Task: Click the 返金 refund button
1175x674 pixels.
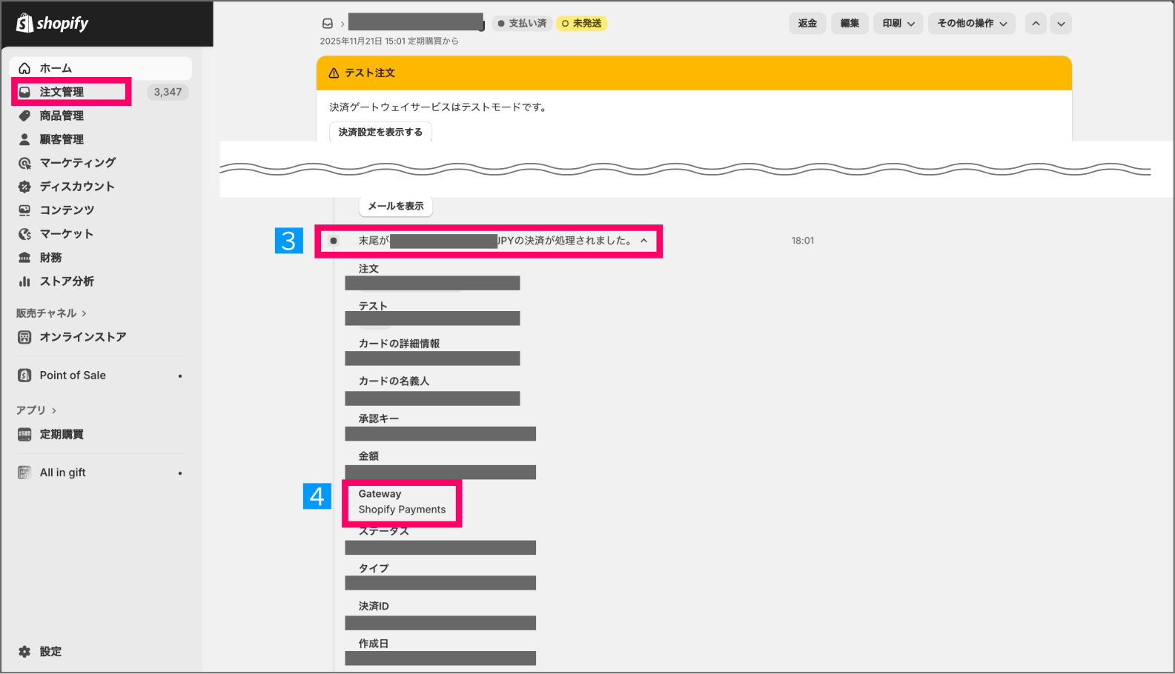Action: pos(807,24)
